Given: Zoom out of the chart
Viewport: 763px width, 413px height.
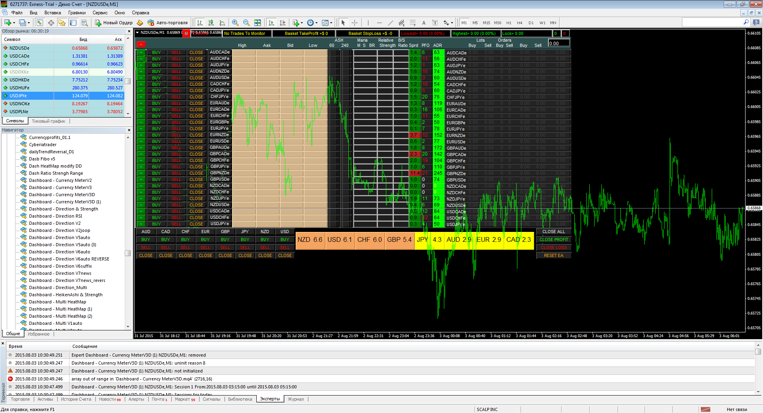Looking at the screenshot, I should click(246, 23).
